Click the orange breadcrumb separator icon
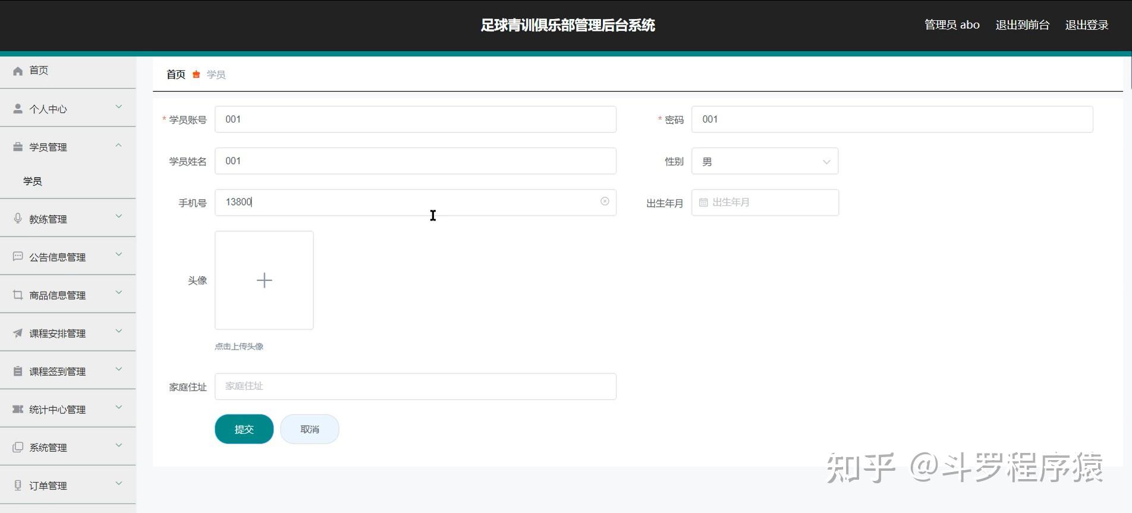The image size is (1132, 513). 196,74
